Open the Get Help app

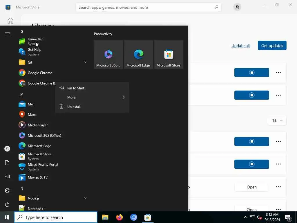53,52
